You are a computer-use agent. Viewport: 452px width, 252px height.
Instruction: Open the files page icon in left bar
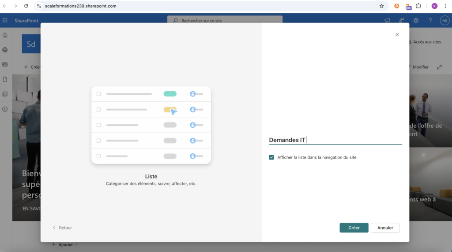(5, 79)
